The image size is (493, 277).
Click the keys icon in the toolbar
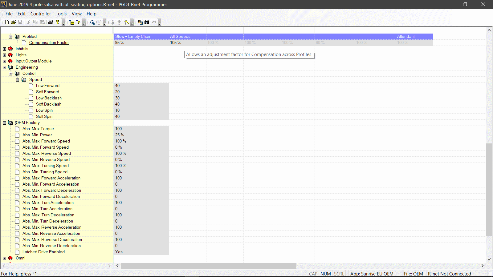(x=126, y=22)
